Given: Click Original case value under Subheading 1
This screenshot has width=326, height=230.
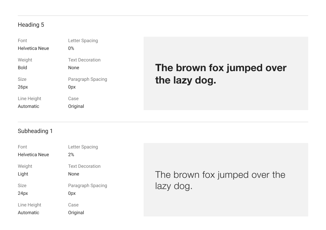Looking at the screenshot, I should pos(76,213).
